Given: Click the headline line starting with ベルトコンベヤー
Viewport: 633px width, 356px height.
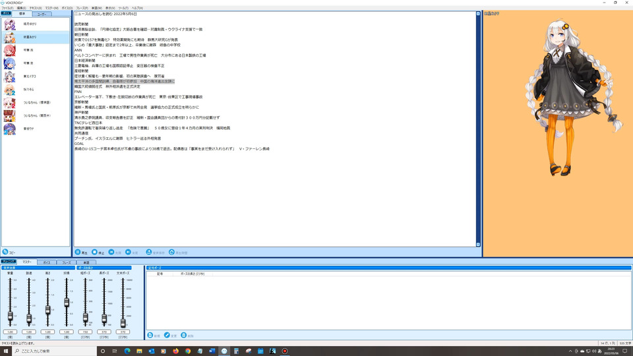Looking at the screenshot, I should pos(140,55).
